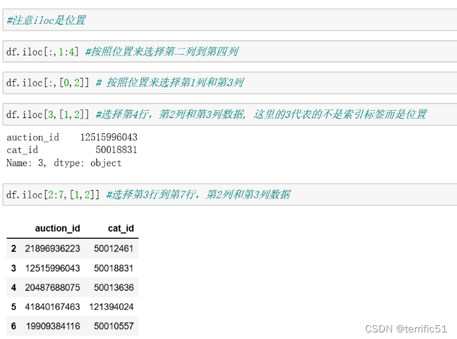Click table cell 12515996043 in row 3
This screenshot has height=339, width=457.
(x=52, y=268)
